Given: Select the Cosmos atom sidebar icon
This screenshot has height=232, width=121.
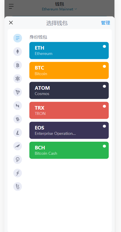Looking at the screenshot, I should click(18, 78).
